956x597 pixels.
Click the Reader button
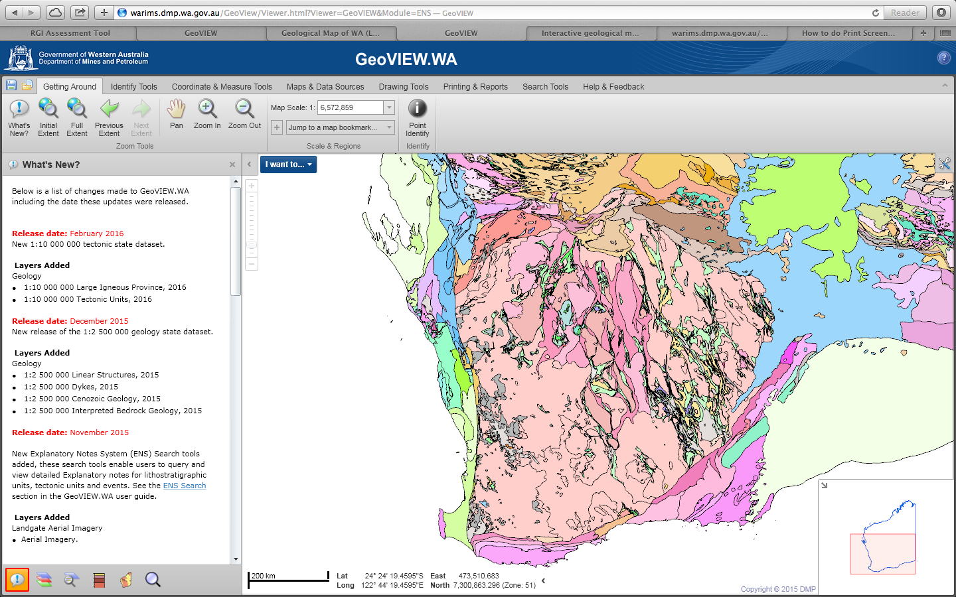point(906,13)
